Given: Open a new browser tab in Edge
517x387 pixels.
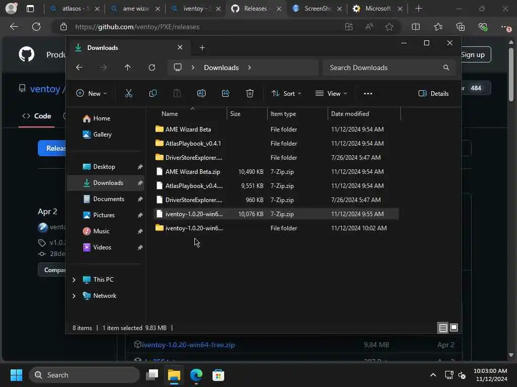Looking at the screenshot, I should point(419,9).
